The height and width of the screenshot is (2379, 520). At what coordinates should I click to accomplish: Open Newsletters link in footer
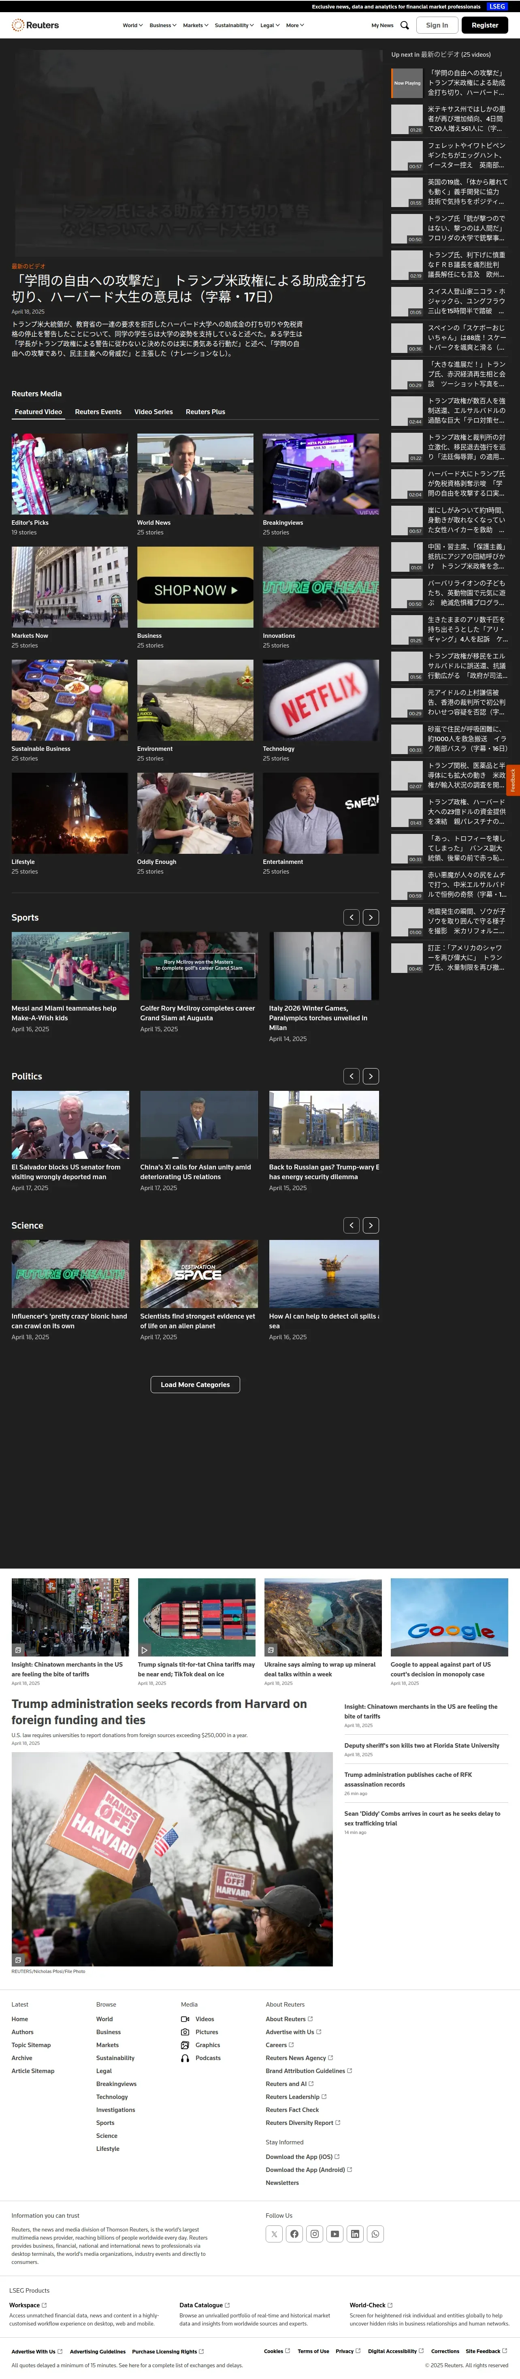click(x=282, y=2182)
